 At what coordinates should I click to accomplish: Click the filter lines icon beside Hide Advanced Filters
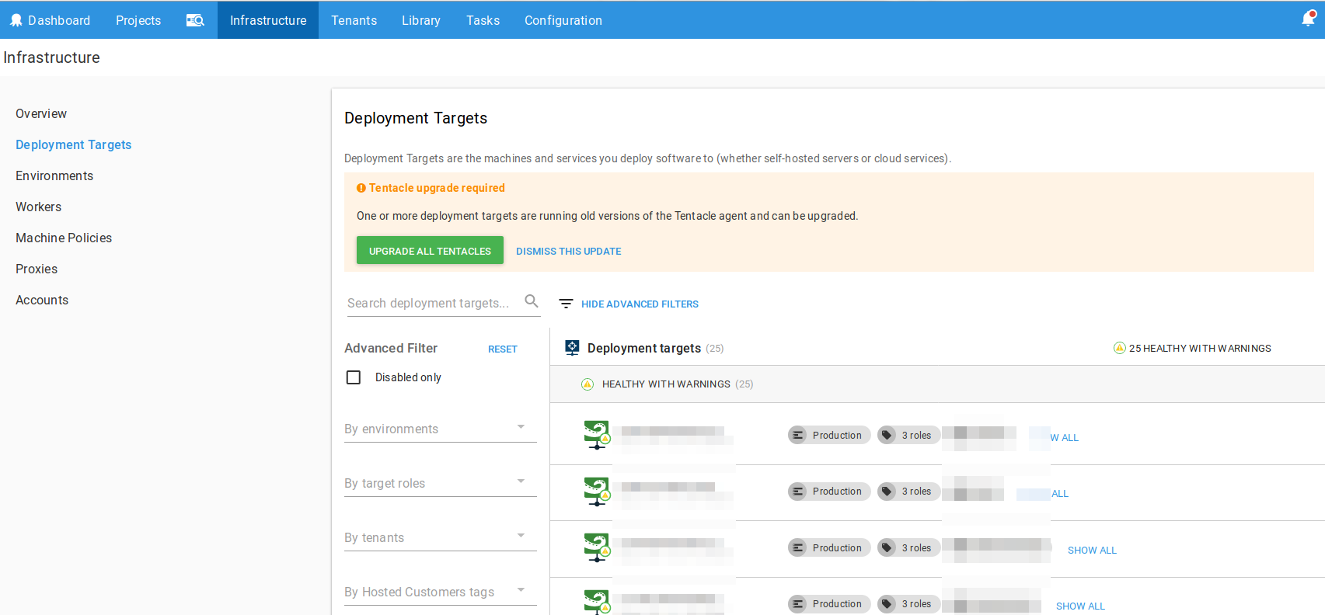(x=567, y=304)
